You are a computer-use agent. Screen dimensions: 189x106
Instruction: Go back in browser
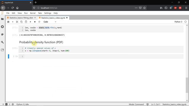3,8
